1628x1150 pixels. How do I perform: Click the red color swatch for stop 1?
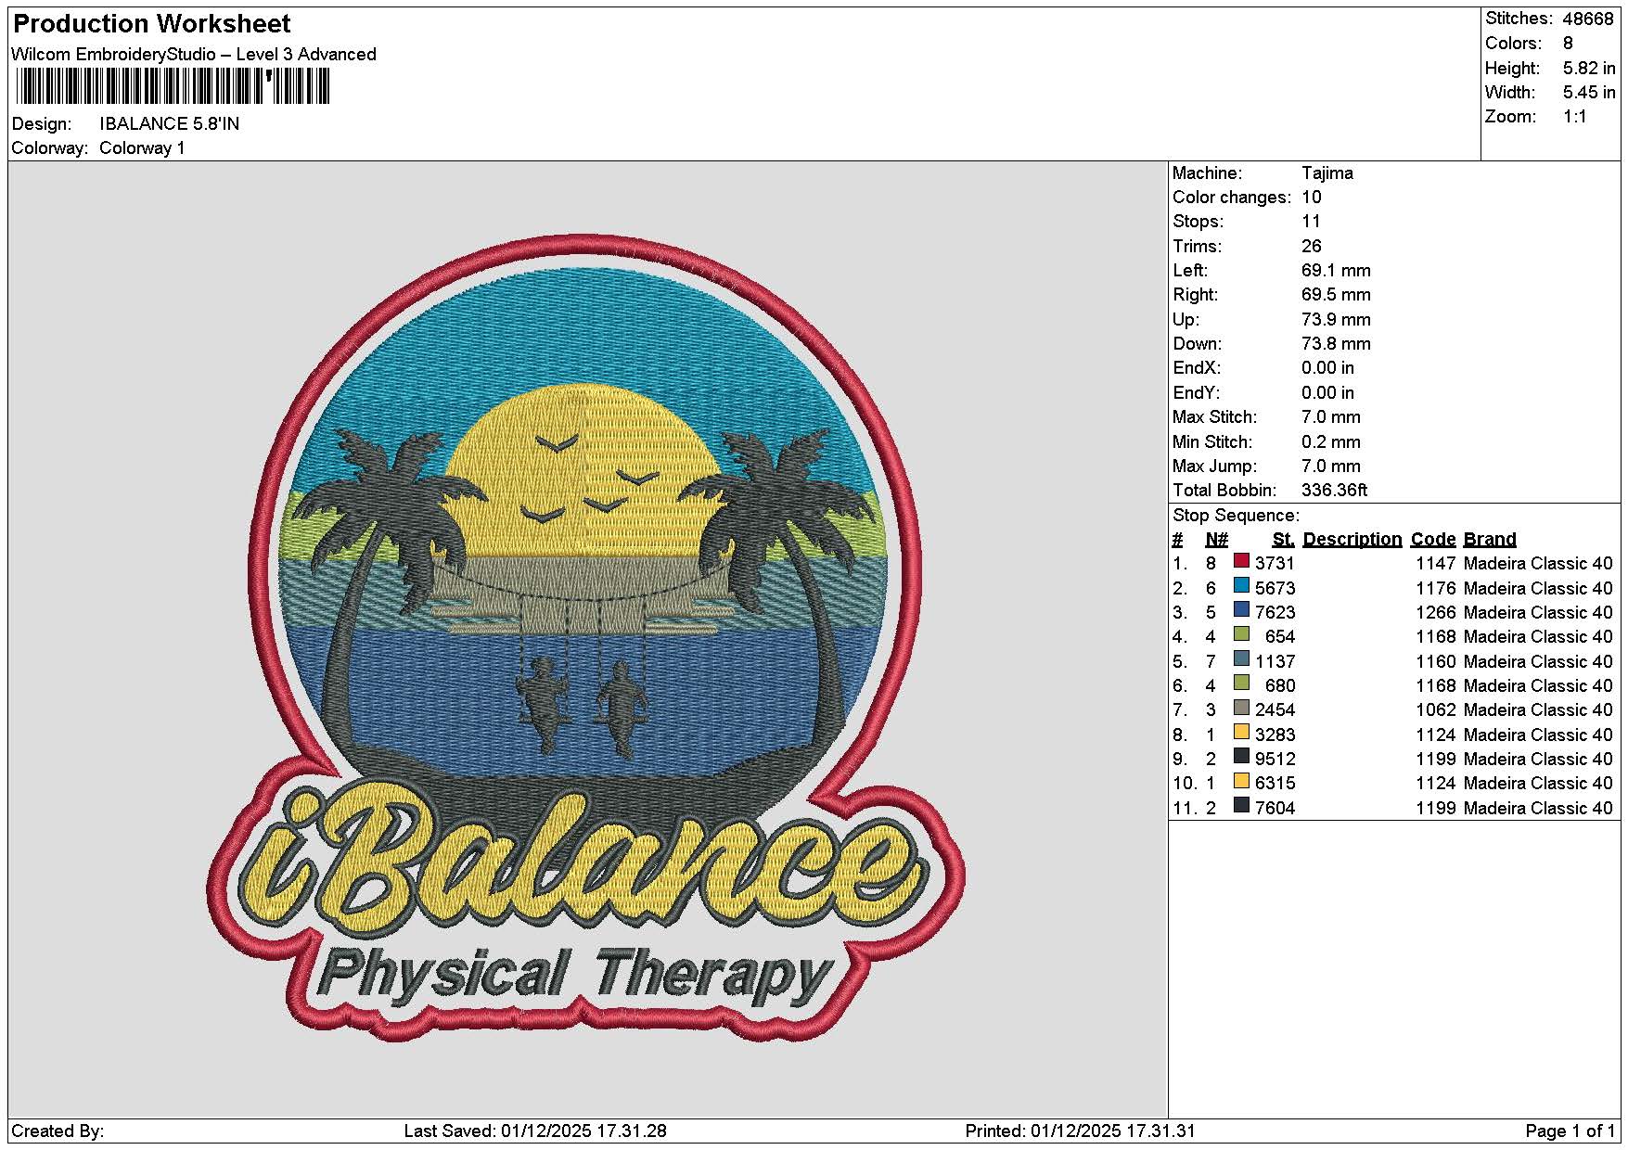click(1241, 561)
